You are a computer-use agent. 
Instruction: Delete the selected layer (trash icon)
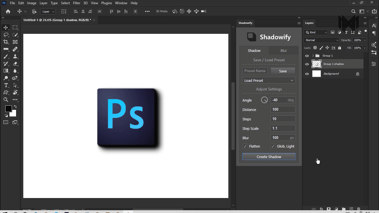[358, 209]
